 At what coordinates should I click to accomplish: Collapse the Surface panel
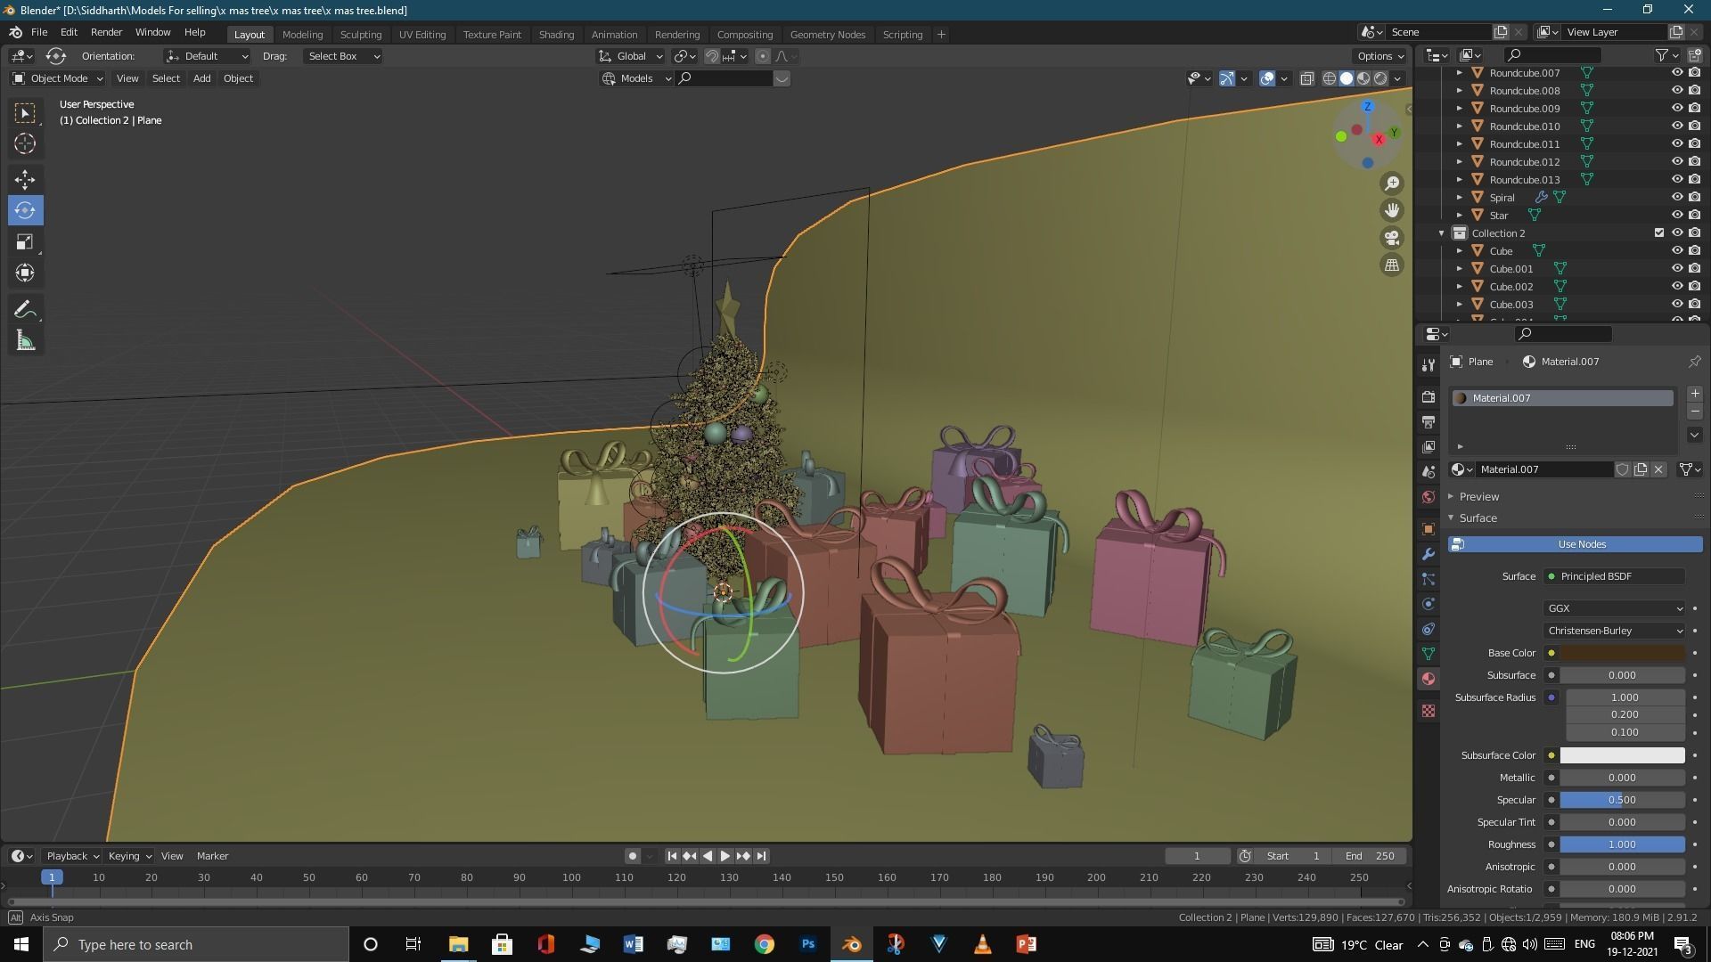pos(1478,518)
